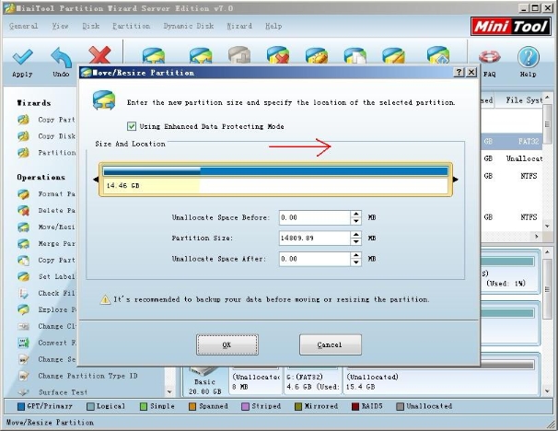The image size is (558, 431).
Task: Click the Copy Partition wizard icon
Action: [x=24, y=120]
